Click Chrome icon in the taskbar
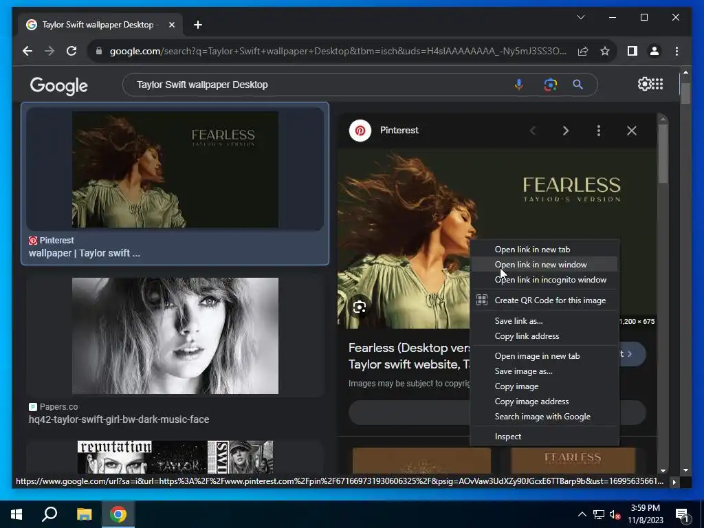The image size is (704, 528). click(x=118, y=514)
